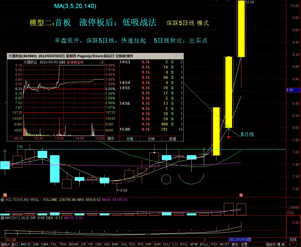This screenshot has width=301, height=247.
Task: Select the DMI indicator tab
Action: click(x=36, y=244)
